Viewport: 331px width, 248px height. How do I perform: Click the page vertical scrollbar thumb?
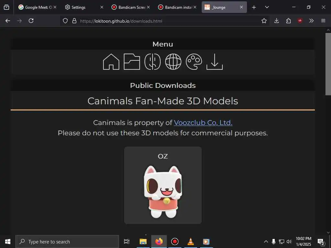328,64
